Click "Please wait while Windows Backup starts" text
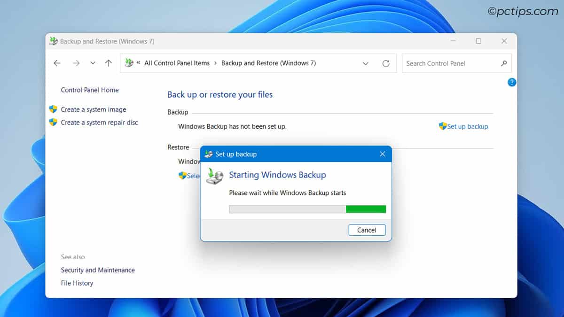Image resolution: width=564 pixels, height=317 pixels. 288,193
